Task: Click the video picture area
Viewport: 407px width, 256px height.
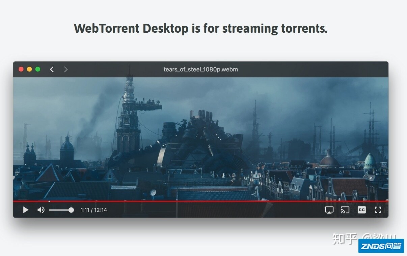Action: tap(200, 139)
